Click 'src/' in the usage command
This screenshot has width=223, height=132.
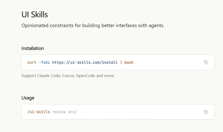(x=72, y=112)
